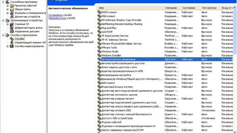Click the Event Viewer icon (Просмотр событий)
Screen dimensions: 237x133
pyautogui.click(x=12, y=6)
